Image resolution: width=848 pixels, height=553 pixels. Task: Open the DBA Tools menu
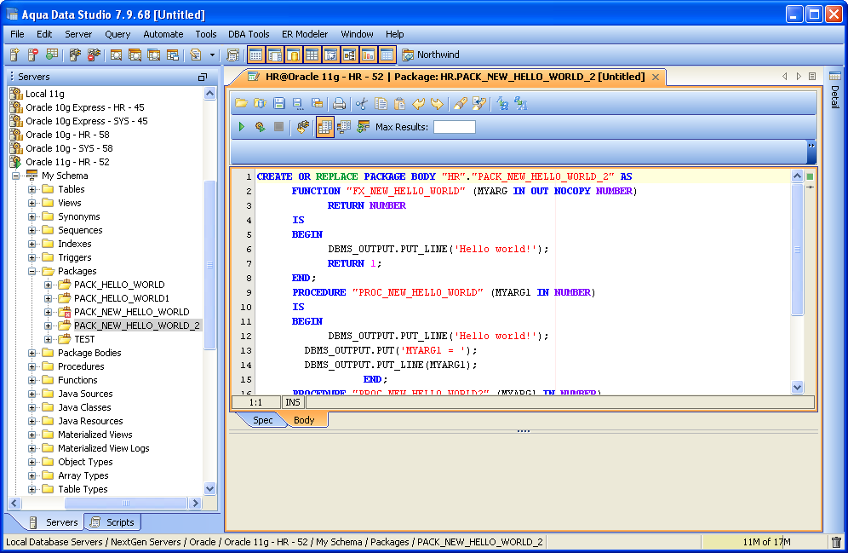(249, 34)
